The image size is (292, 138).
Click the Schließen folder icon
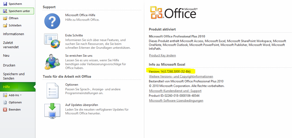pos(5,25)
